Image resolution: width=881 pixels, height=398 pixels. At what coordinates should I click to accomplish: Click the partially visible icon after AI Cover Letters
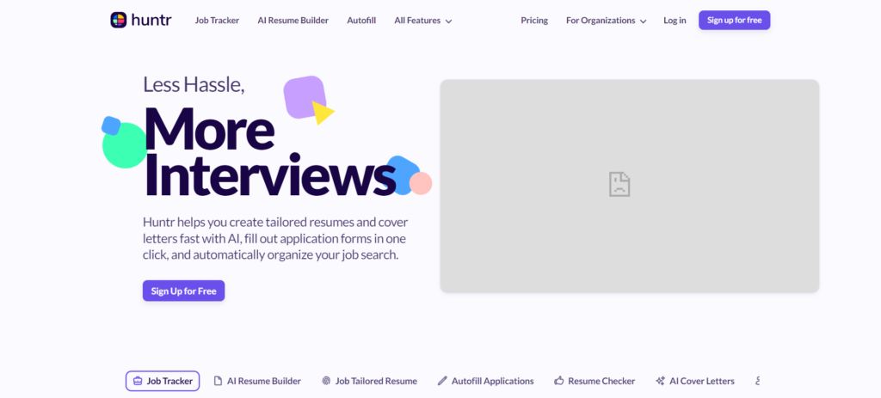coord(757,381)
